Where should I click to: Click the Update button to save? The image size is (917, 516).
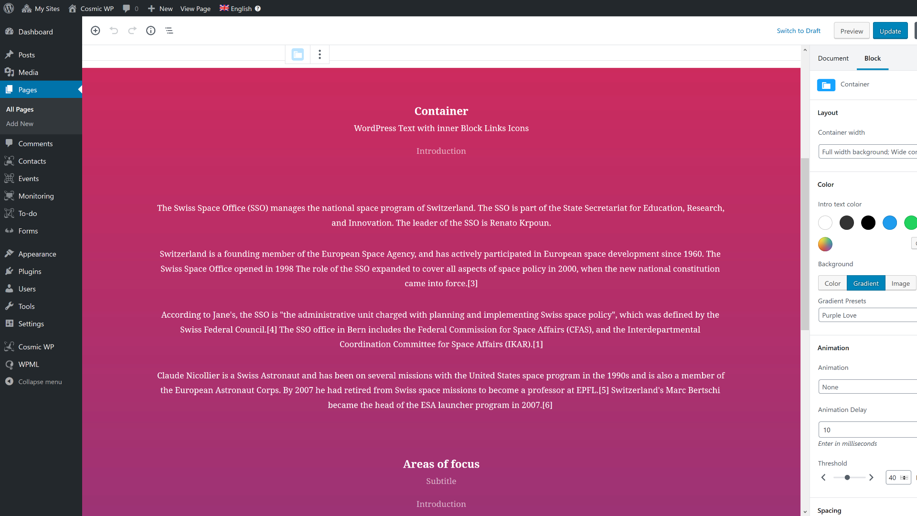(890, 30)
